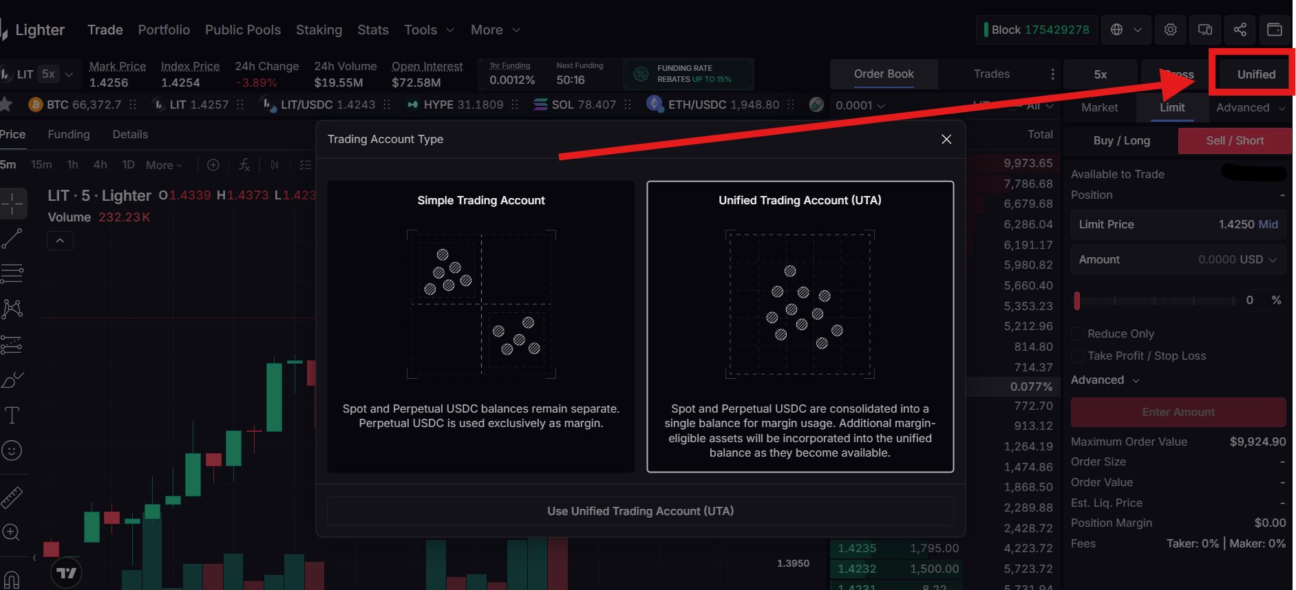
Task: Click the candlestick chart type icon
Action: [x=275, y=165]
